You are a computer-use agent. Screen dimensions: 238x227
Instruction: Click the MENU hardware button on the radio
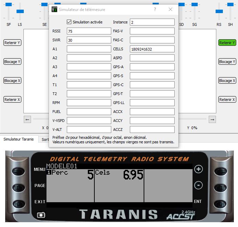(x=18, y=171)
